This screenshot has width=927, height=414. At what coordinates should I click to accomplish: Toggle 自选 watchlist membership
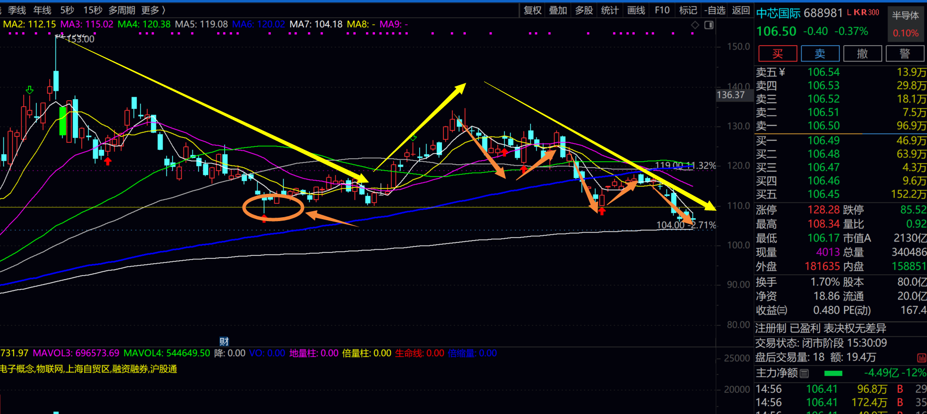coord(715,10)
